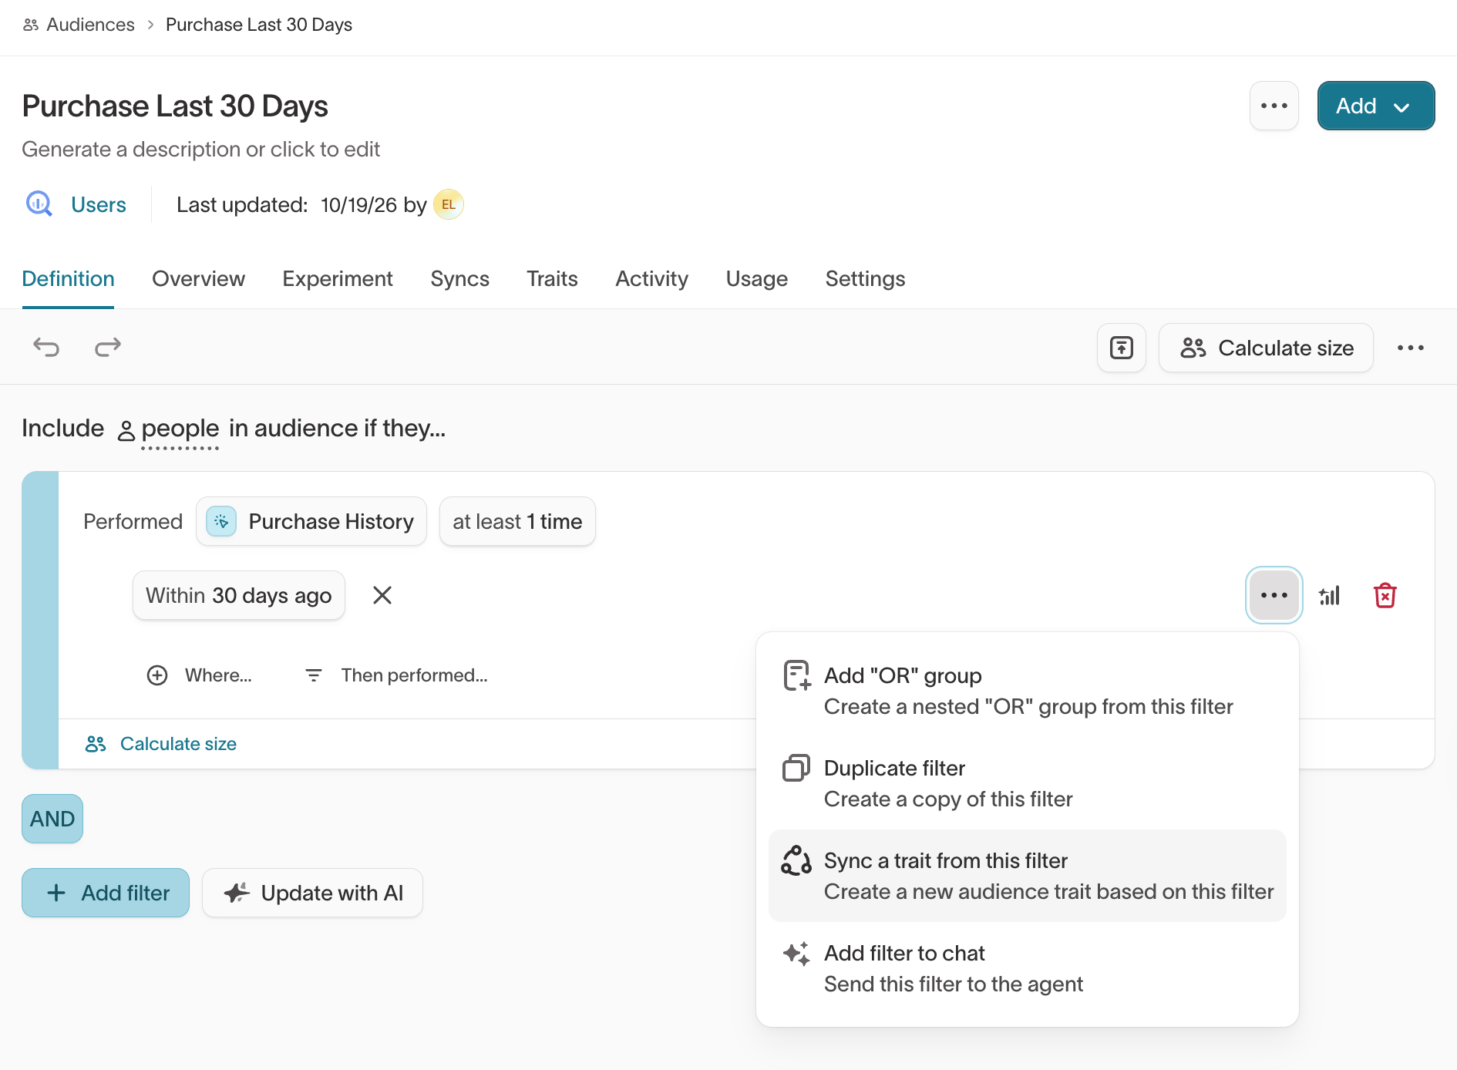Switch to the Overview tab
Image resolution: width=1457 pixels, height=1070 pixels.
coord(199,278)
